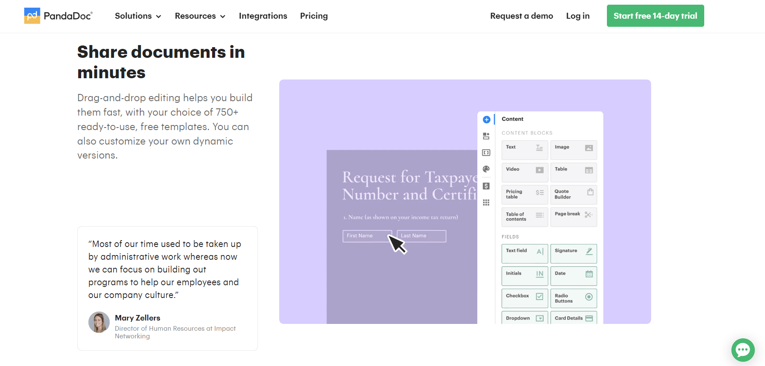Expand the Resources menu
This screenshot has width=765, height=366.
200,16
